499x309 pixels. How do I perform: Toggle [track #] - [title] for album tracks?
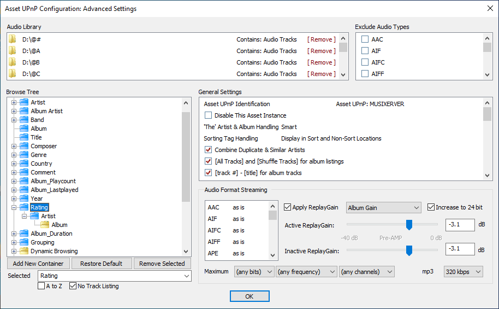tap(208, 172)
